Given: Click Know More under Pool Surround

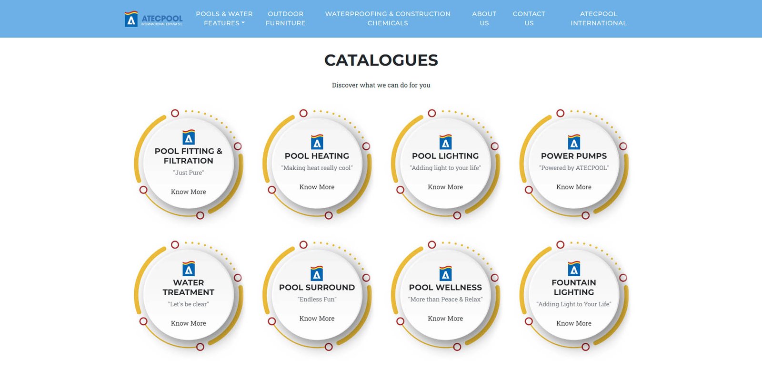Looking at the screenshot, I should click(x=317, y=318).
